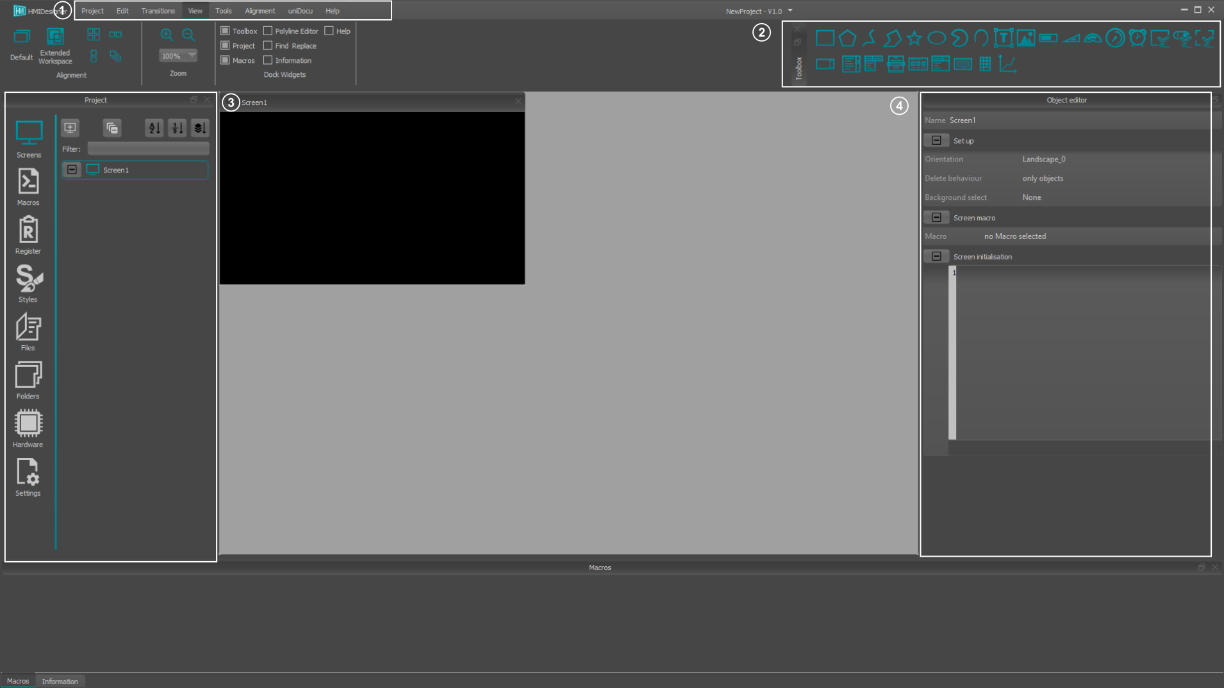
Task: Select the star shape tool in Toolbox
Action: [x=914, y=38]
